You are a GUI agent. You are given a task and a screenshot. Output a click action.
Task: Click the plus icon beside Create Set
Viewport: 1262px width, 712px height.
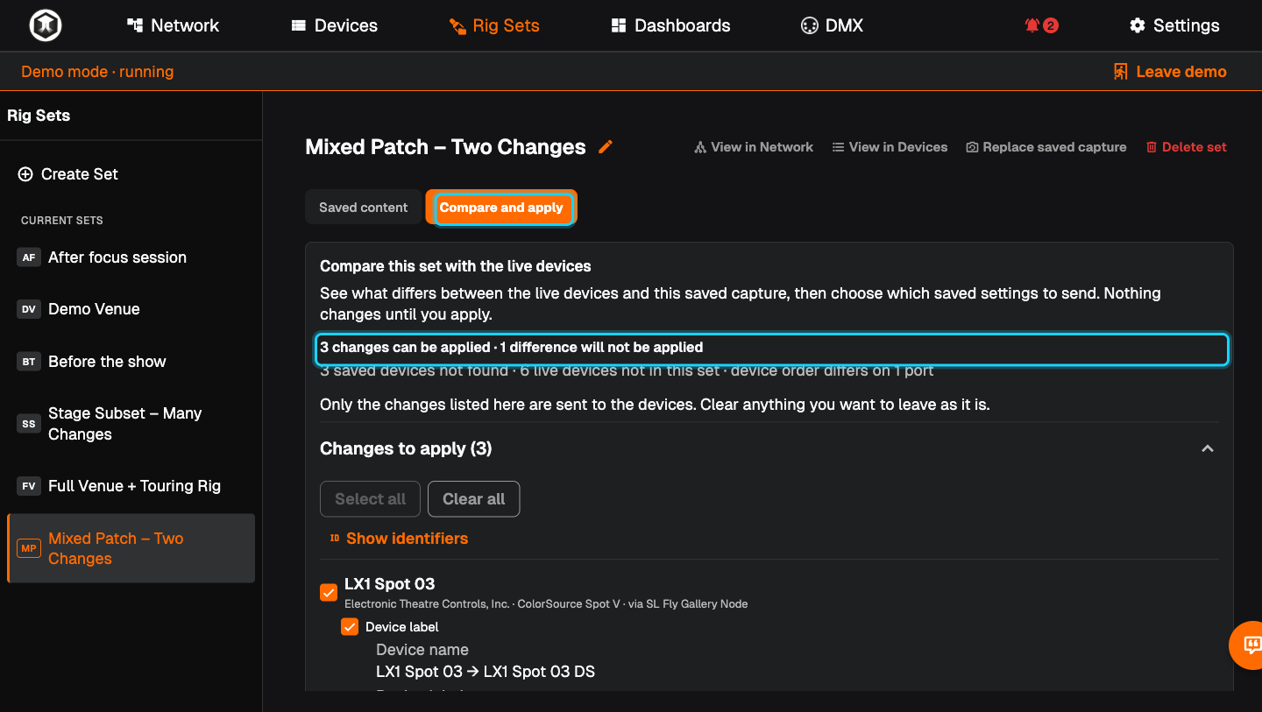[25, 174]
